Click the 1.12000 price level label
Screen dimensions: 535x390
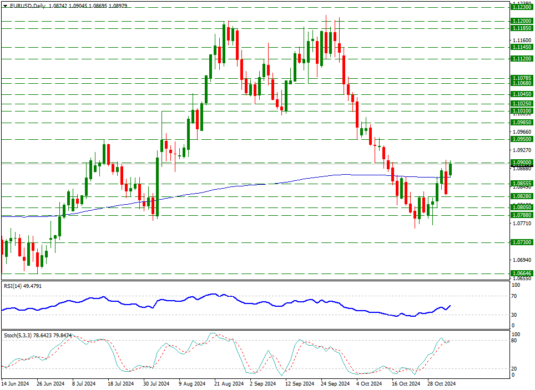tap(522, 21)
